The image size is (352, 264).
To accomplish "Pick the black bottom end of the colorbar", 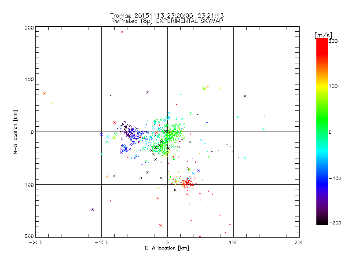I will (x=322, y=221).
